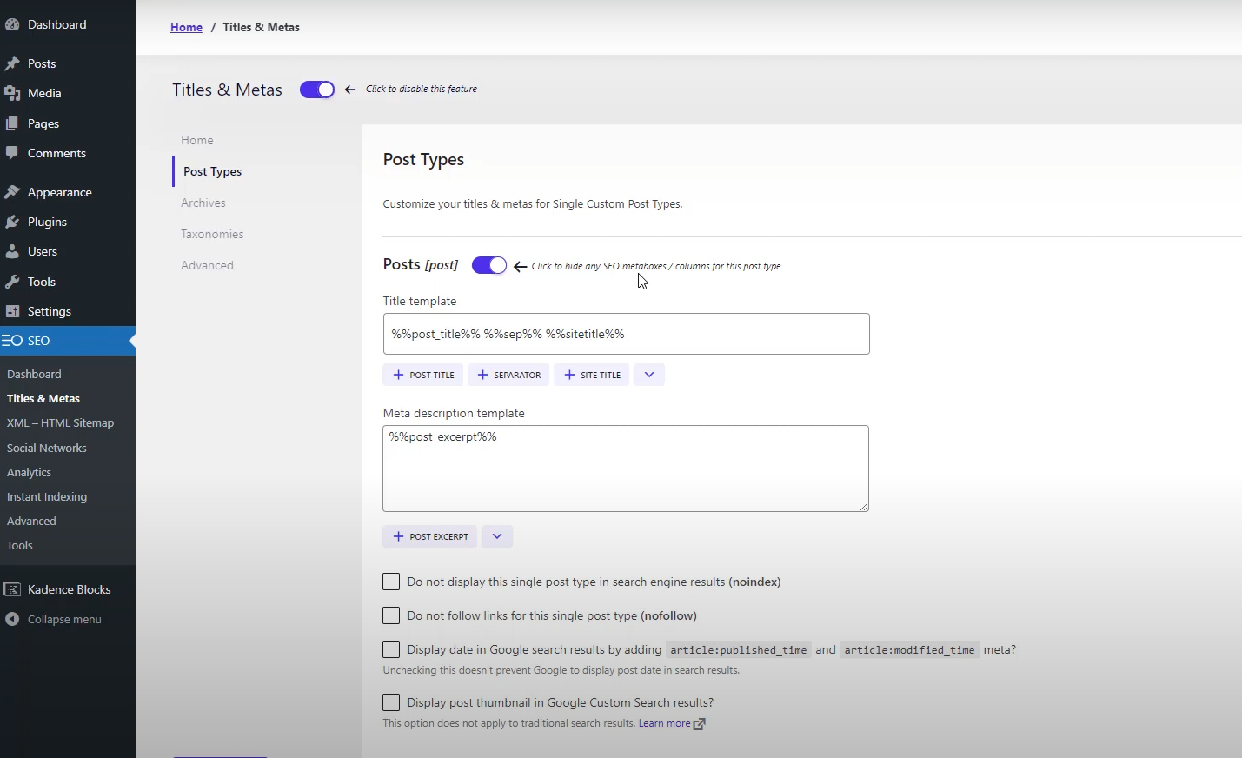The width and height of the screenshot is (1242, 758).
Task: Toggle SEO metaboxes for Posts post type
Action: [x=489, y=265]
